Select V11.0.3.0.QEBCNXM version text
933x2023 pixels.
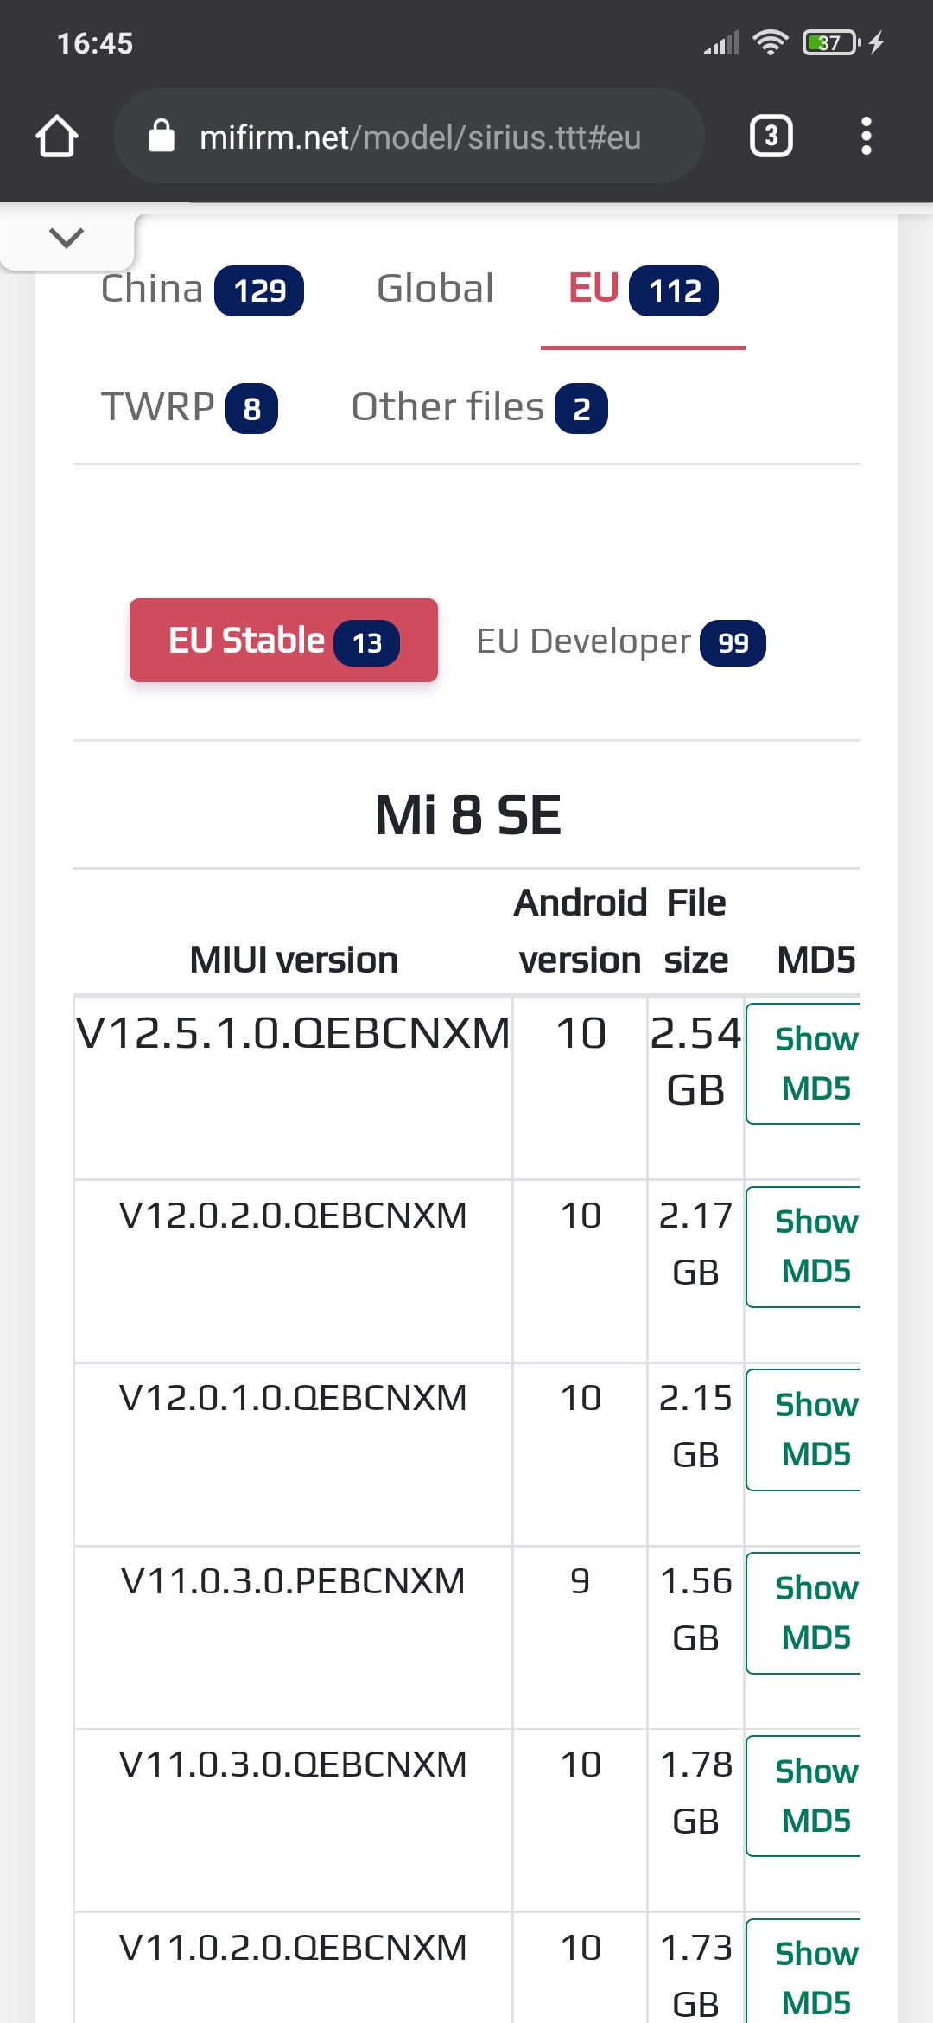coord(293,1765)
